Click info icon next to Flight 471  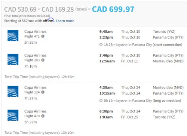coord(43,36)
